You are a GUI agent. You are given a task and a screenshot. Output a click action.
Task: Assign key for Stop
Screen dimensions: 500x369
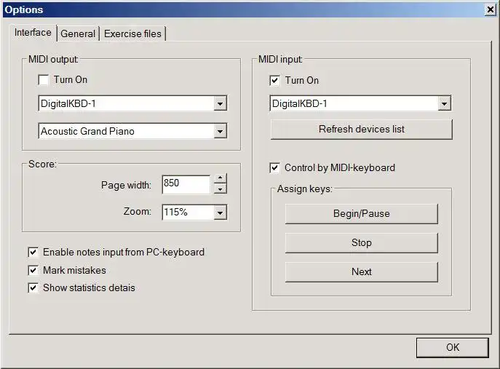point(361,242)
